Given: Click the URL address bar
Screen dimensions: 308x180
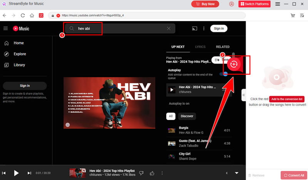Looking at the screenshot, I should (147, 15).
